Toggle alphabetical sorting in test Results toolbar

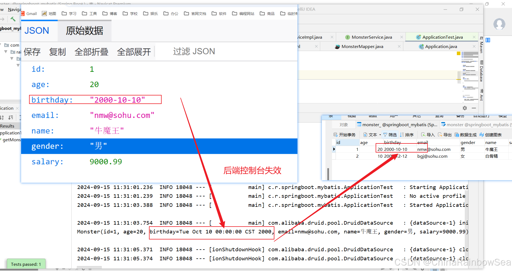2,118
